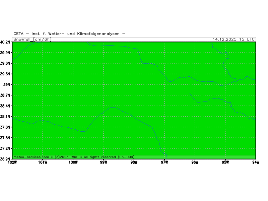Click the 102W longitude axis label
Viewport: 268px width, 201px height.
(12, 163)
